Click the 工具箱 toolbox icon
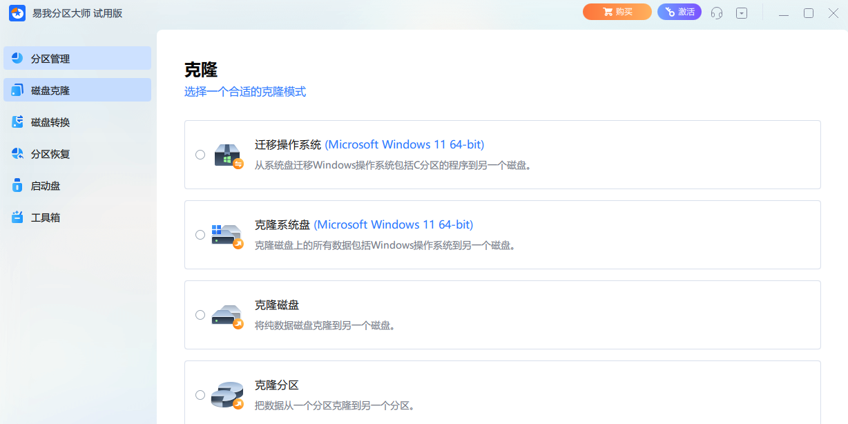 click(17, 218)
